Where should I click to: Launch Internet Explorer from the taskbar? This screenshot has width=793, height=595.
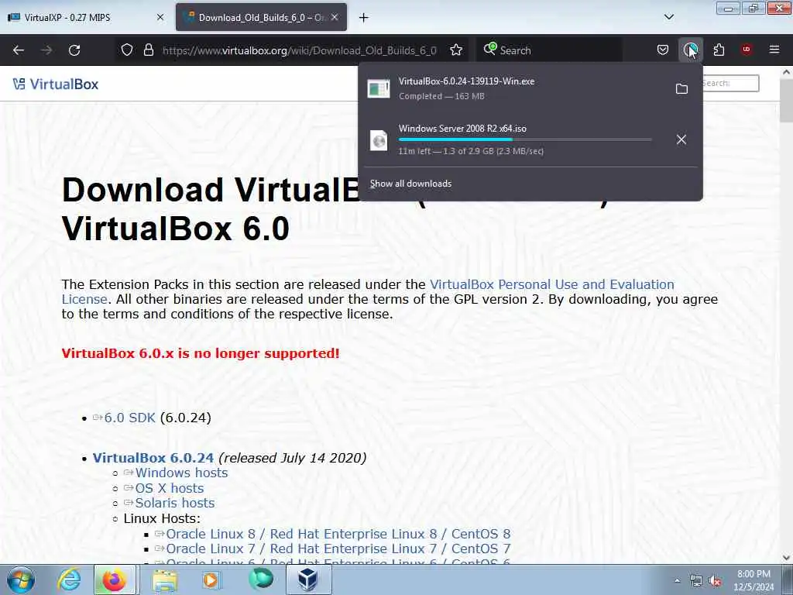point(69,580)
